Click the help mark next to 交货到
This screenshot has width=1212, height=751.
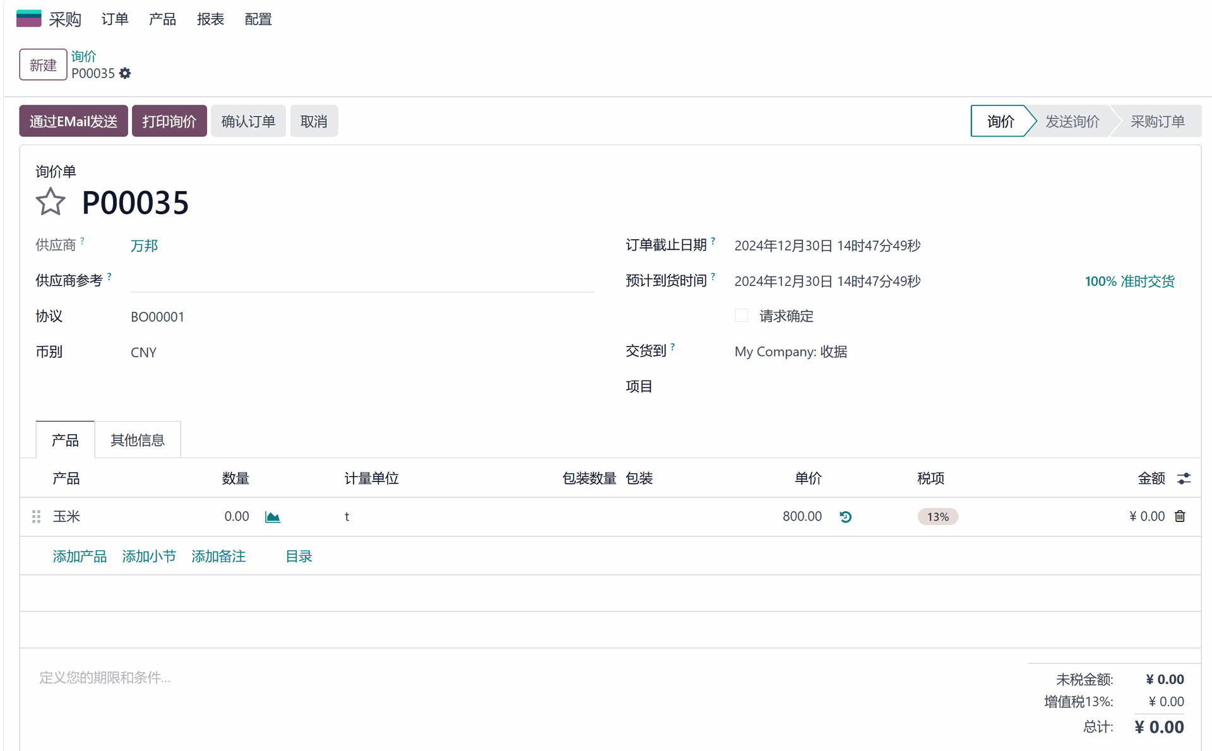point(673,346)
